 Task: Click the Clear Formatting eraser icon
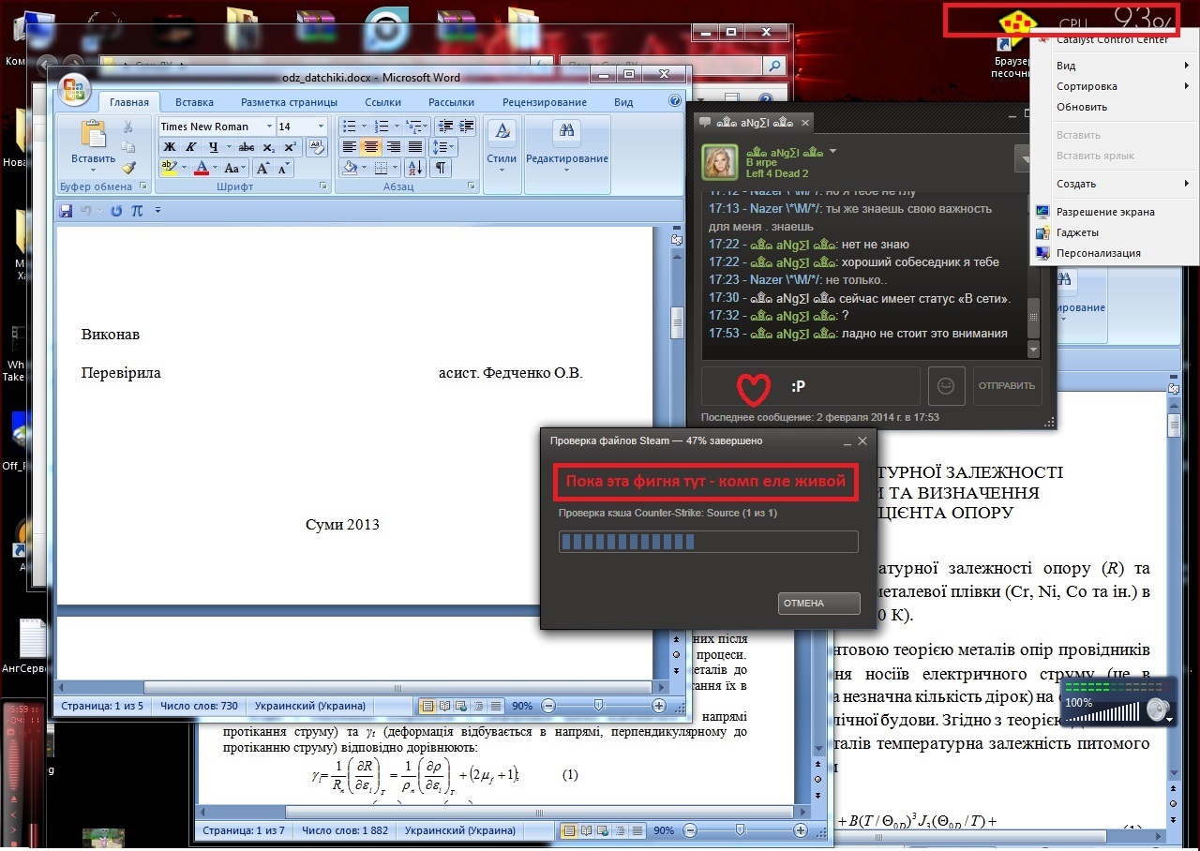(316, 147)
